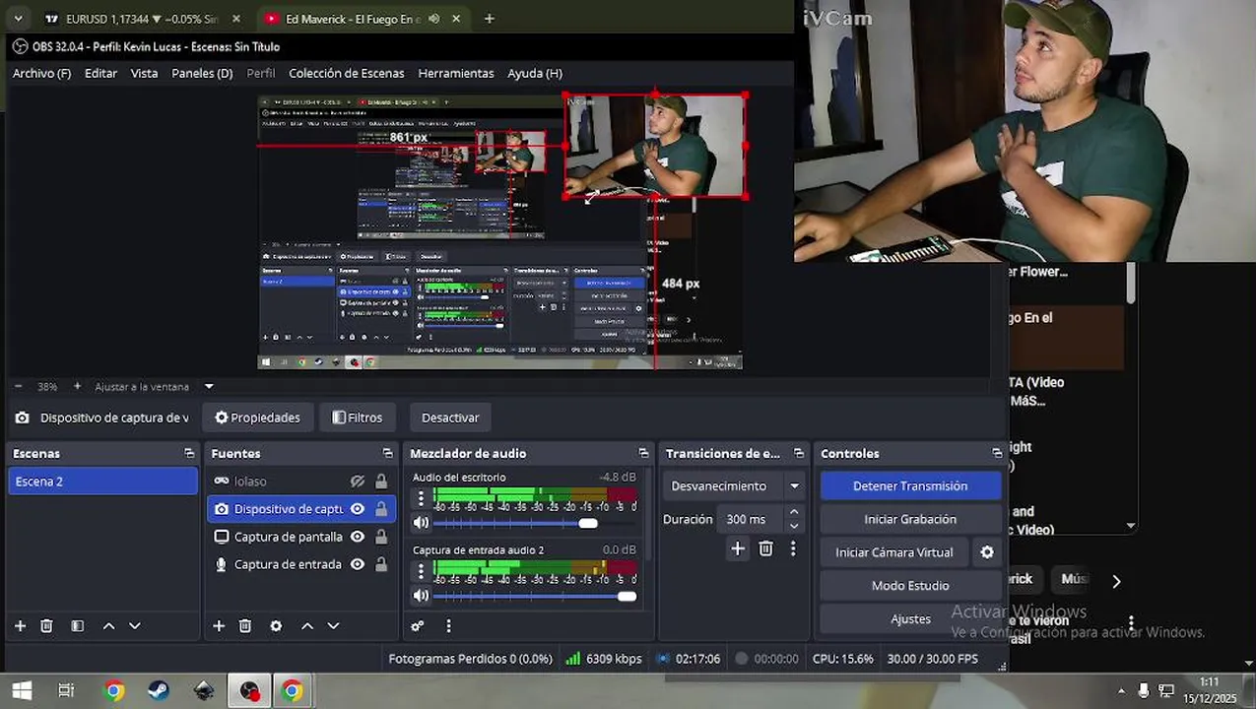Add a transition with the plus icon

coord(738,549)
